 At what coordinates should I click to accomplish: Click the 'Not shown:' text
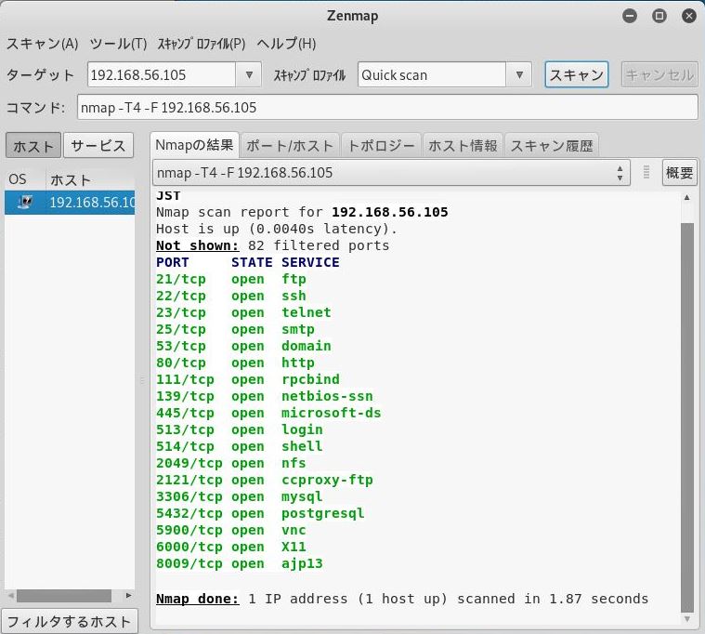(198, 245)
